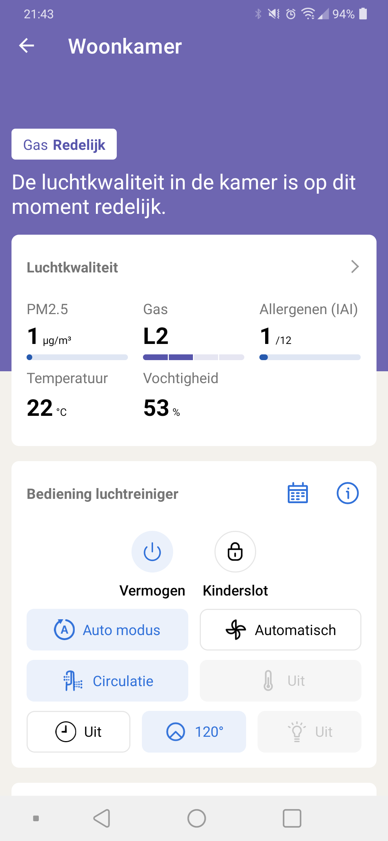Image resolution: width=388 pixels, height=841 pixels.
Task: Tap the light bulb Uit button
Action: (309, 732)
